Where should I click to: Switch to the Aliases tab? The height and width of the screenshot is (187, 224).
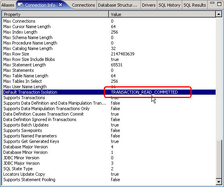click(x=8, y=5)
